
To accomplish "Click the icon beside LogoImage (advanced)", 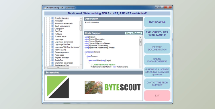I will tap(52, 42).
